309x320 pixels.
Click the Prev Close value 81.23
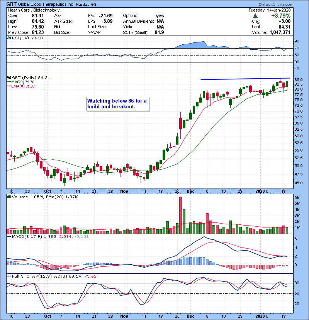[x=38, y=32]
